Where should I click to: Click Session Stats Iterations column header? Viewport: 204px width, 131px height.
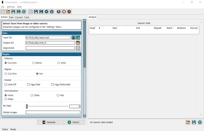181,28
